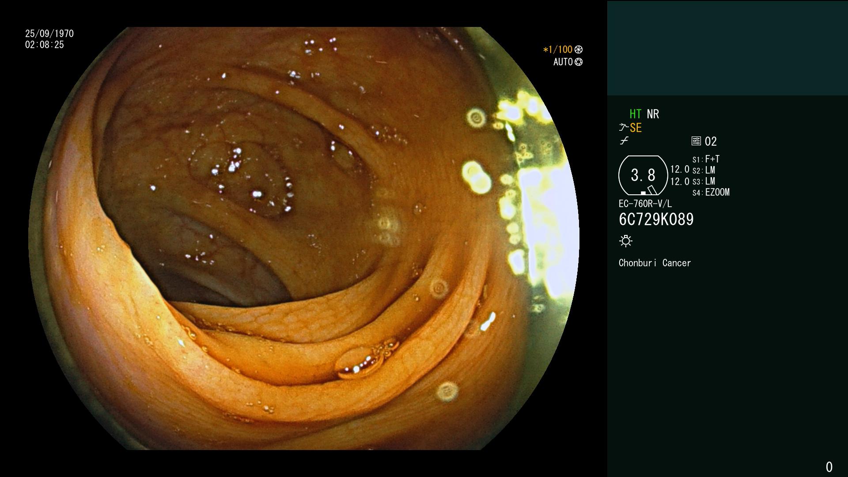This screenshot has height=477, width=848.
Task: Click the endoscopic colon image
Action: click(304, 238)
